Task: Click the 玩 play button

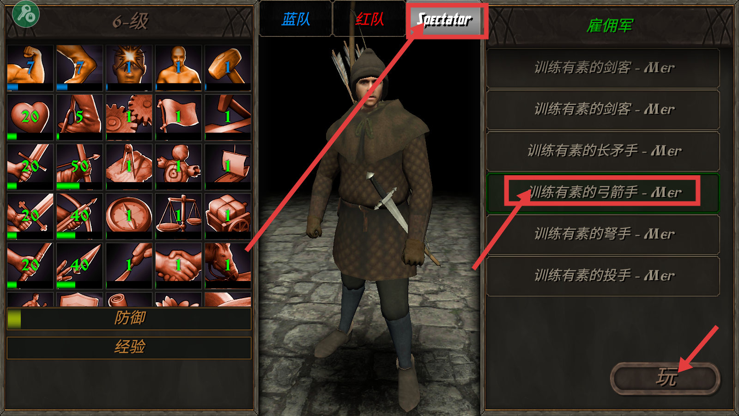Action: (x=665, y=378)
